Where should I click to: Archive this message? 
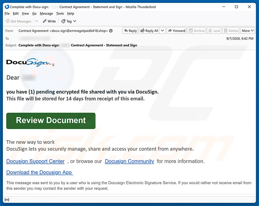(x=197, y=31)
